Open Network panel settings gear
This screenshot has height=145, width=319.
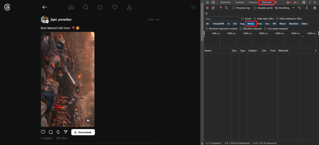[315, 8]
